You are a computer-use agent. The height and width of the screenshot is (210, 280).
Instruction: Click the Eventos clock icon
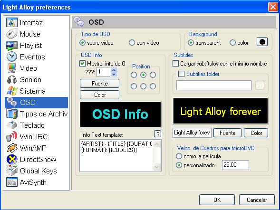click(x=12, y=57)
